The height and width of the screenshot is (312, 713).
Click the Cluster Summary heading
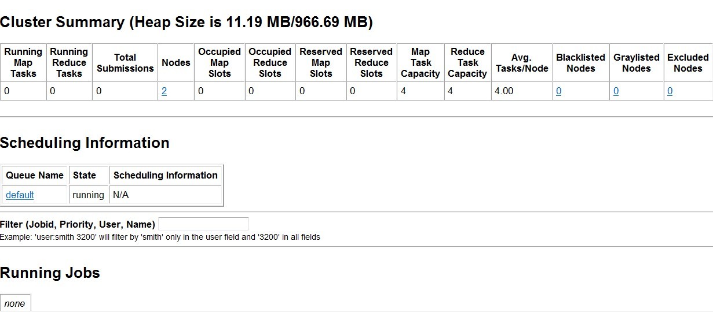pos(186,23)
